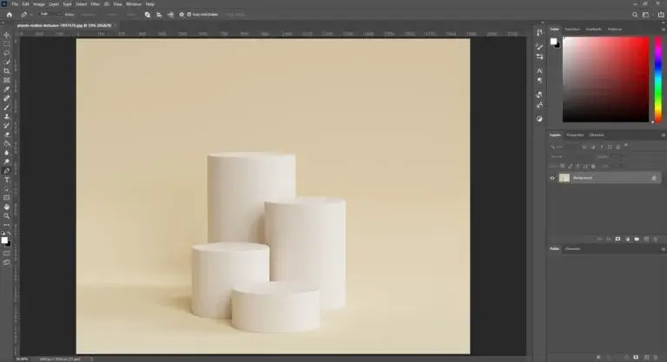Click the Home icon in options bar

(9, 15)
